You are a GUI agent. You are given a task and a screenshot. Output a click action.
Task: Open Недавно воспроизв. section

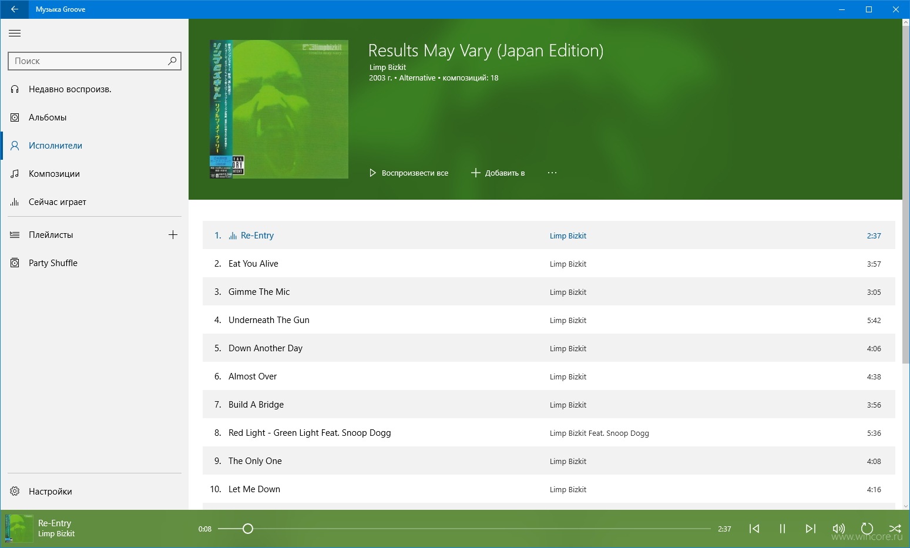pyautogui.click(x=95, y=89)
